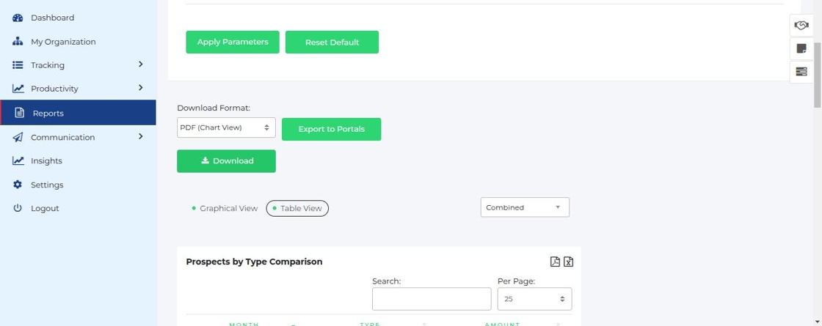The height and width of the screenshot is (326, 822).
Task: Click the Logout power icon
Action: pos(18,208)
